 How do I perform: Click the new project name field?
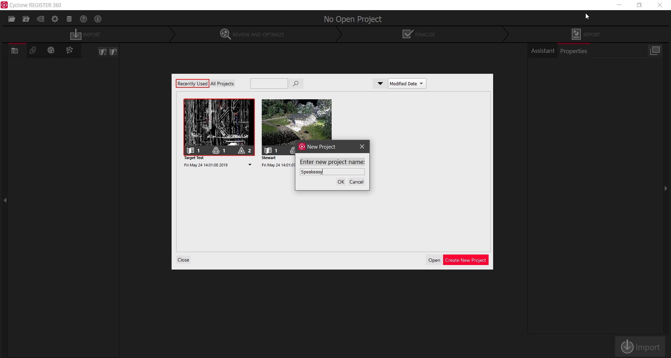[x=332, y=172]
